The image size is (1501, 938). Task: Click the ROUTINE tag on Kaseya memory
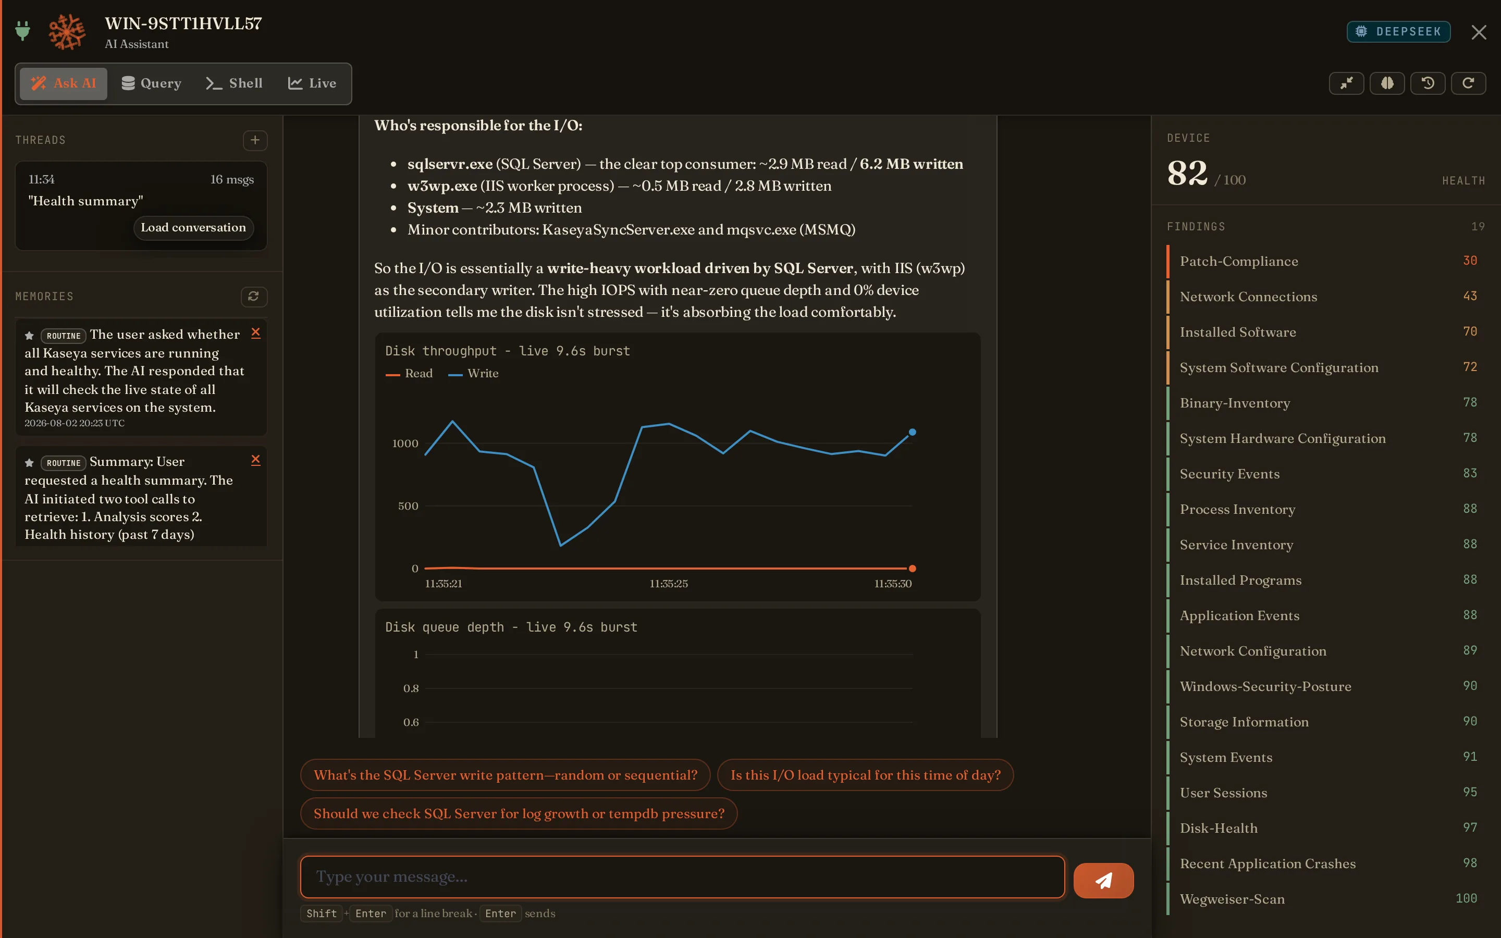63,336
